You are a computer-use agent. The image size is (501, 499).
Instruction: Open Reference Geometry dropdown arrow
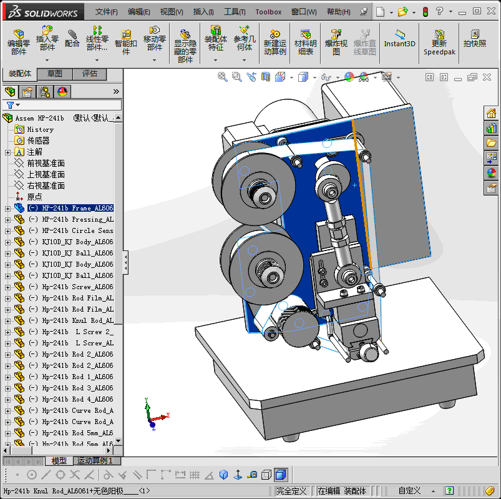click(x=245, y=60)
